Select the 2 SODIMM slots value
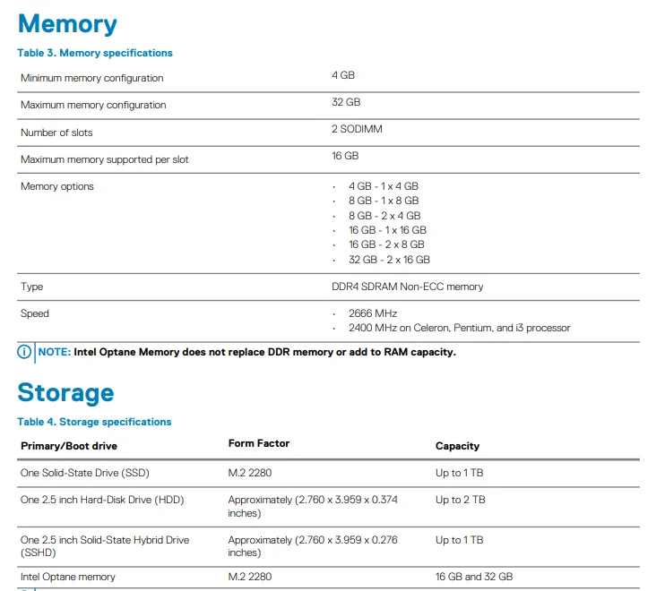 pyautogui.click(x=357, y=129)
